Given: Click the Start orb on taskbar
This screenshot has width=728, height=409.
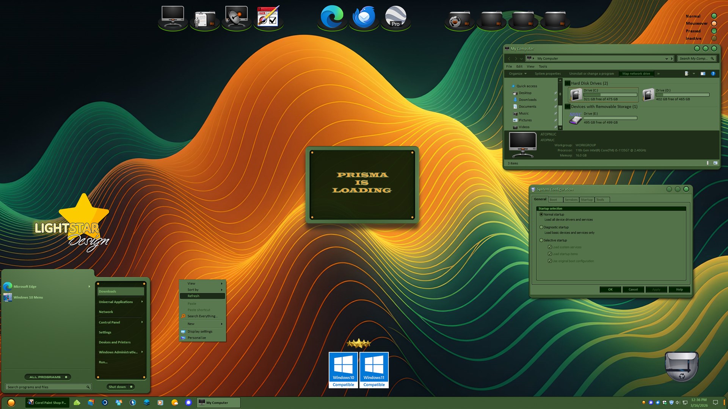Looking at the screenshot, I should coord(11,403).
